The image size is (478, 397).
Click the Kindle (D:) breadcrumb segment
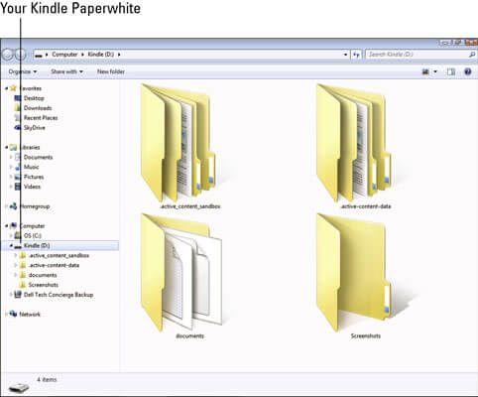pyautogui.click(x=100, y=55)
